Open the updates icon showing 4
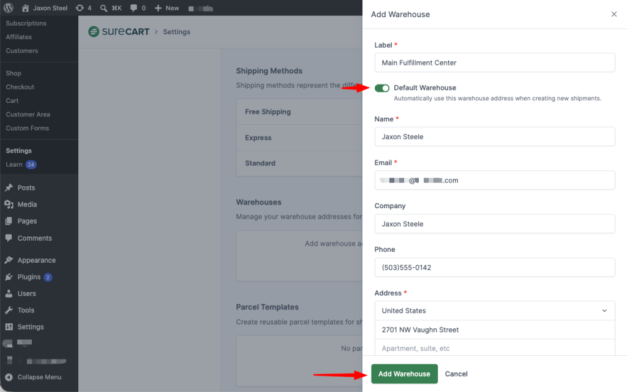This screenshot has height=392, width=627. pos(80,8)
